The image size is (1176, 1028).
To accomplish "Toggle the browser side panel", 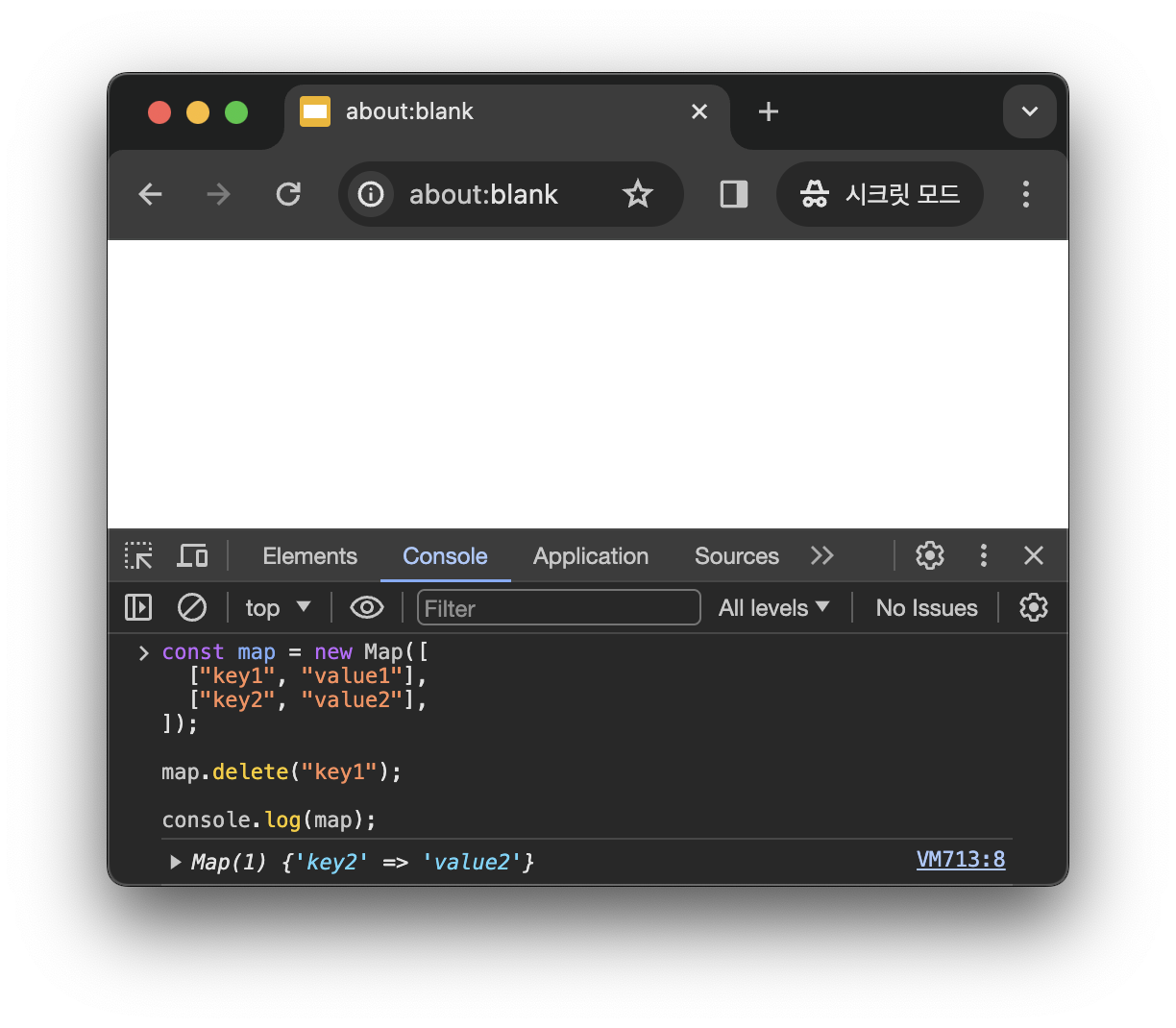I will (734, 194).
